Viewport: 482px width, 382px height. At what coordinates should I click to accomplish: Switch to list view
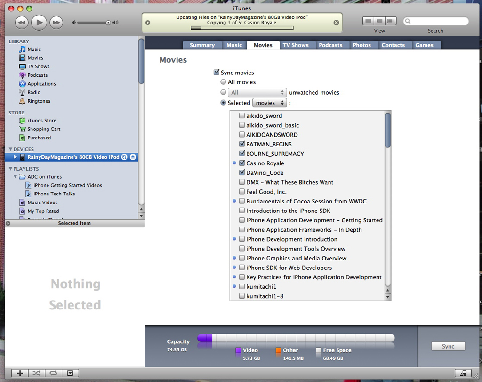tap(368, 21)
